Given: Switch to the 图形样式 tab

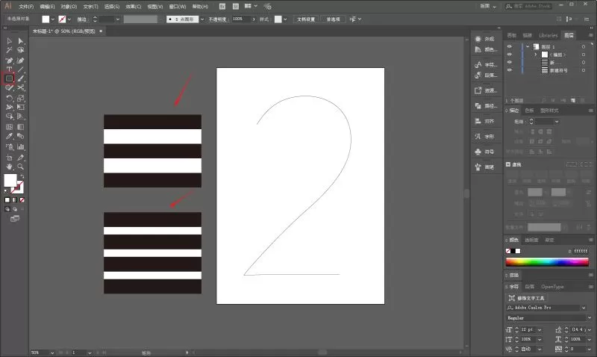Looking at the screenshot, I should click(549, 111).
